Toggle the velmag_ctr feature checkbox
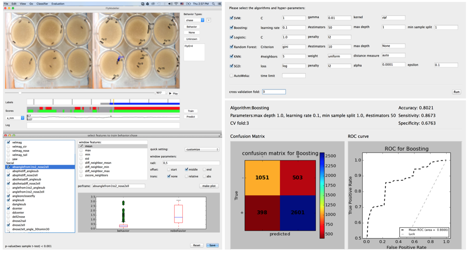Viewport: 469px width, 253px height. point(9,146)
